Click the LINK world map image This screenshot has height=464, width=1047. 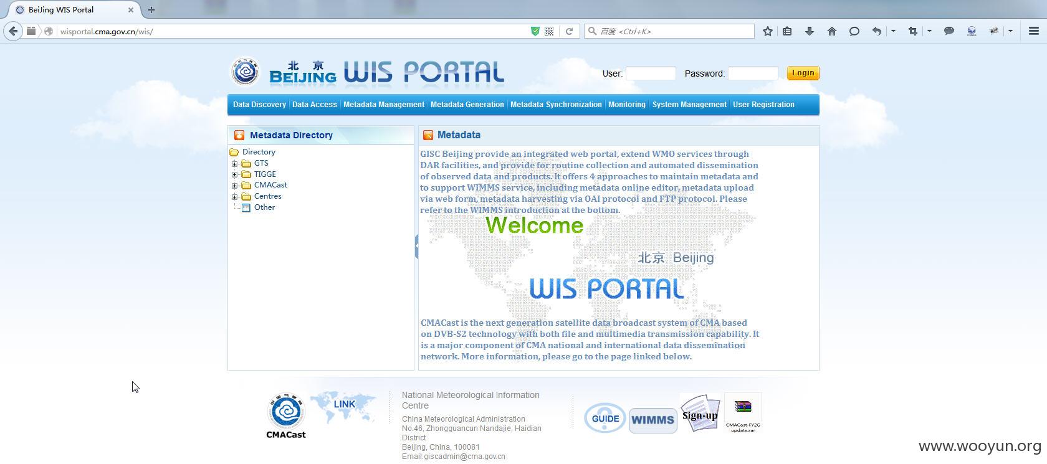pyautogui.click(x=343, y=406)
